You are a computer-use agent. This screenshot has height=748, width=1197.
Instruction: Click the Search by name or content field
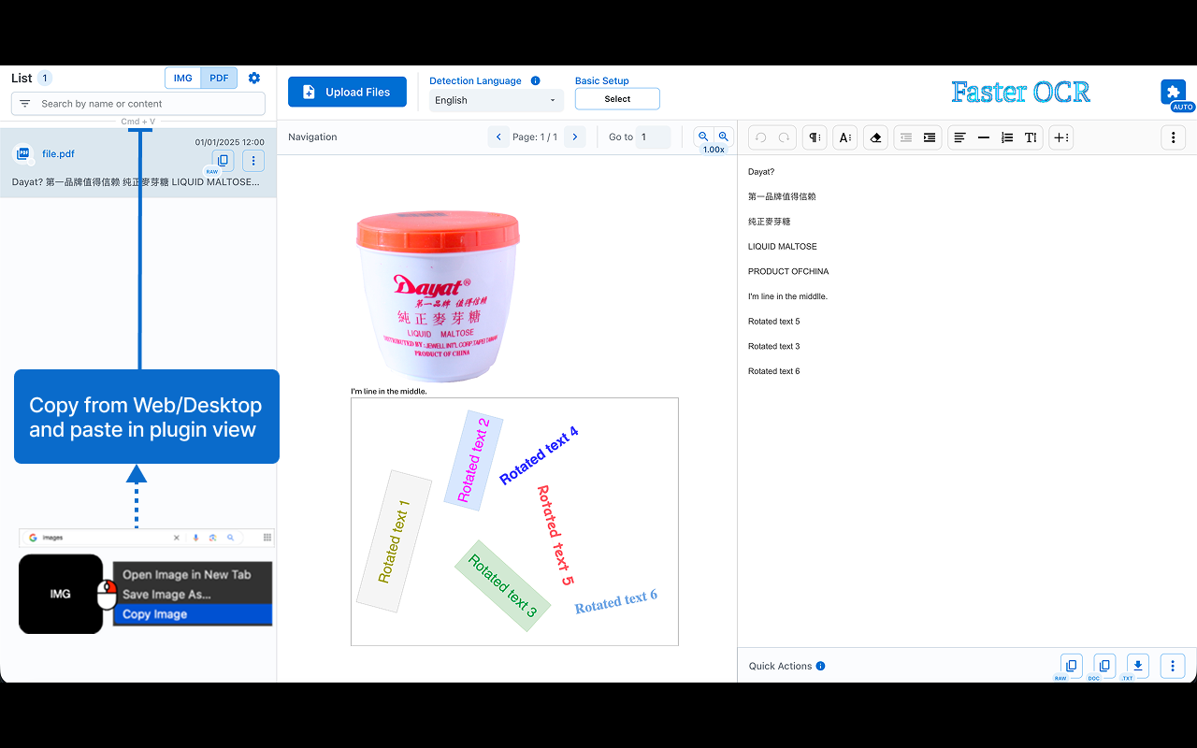coord(138,104)
